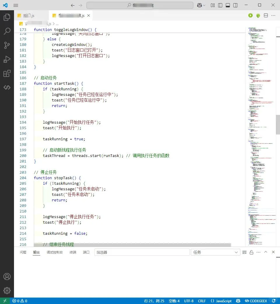This screenshot has width=280, height=304.
Task: Change file encoding UTF-8
Action: click(x=189, y=301)
